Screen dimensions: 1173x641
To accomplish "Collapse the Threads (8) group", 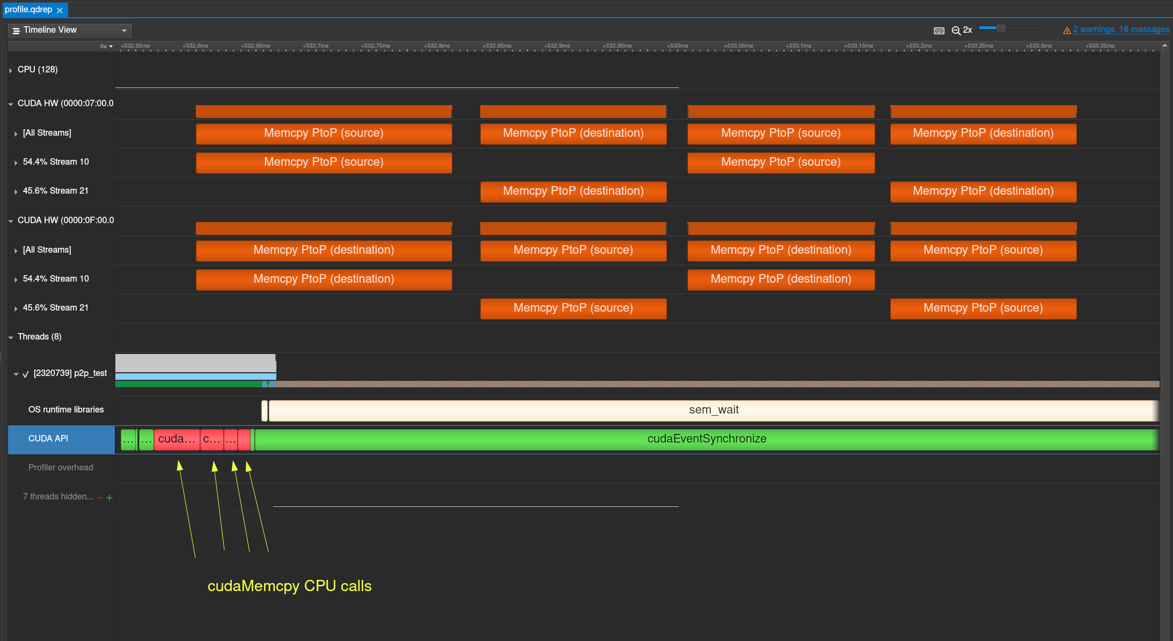I will tap(11, 337).
